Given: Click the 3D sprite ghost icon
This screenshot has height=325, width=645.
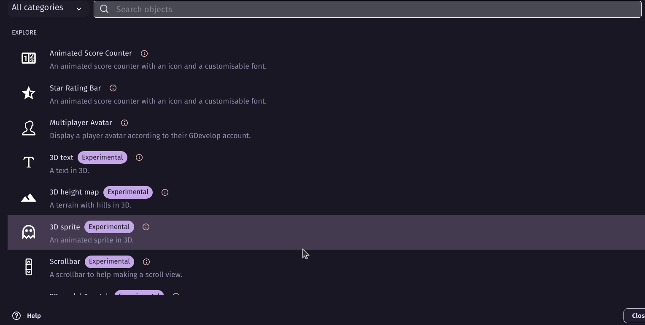Looking at the screenshot, I should (29, 232).
